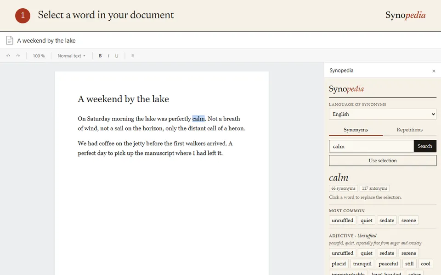Show the 117 antonyms list
Image resolution: width=441 pixels, height=275 pixels.
[375, 188]
